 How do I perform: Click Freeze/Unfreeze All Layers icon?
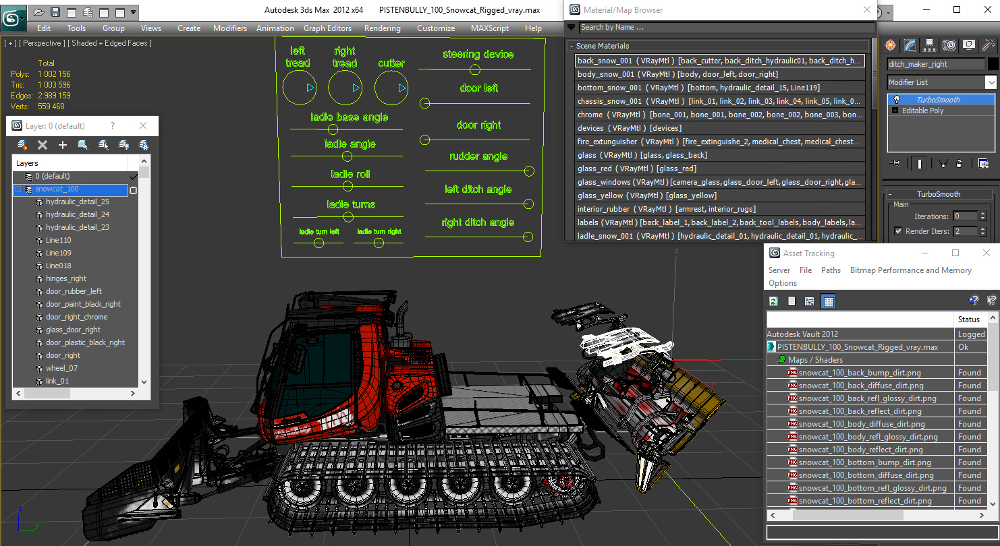pyautogui.click(x=144, y=145)
